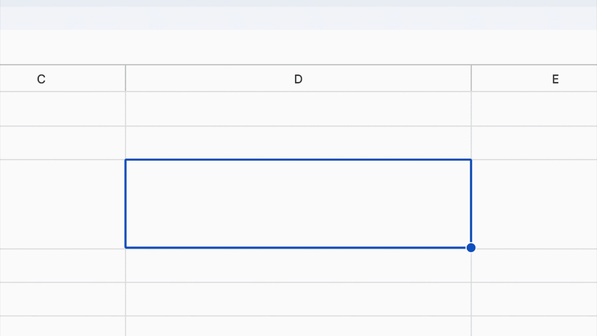Select column D cell just under header
Screen dimensions: 597x336
coord(298,109)
